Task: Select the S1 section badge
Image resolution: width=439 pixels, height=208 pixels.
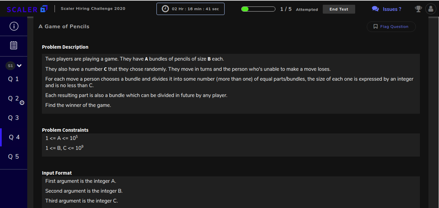Action: (11, 66)
